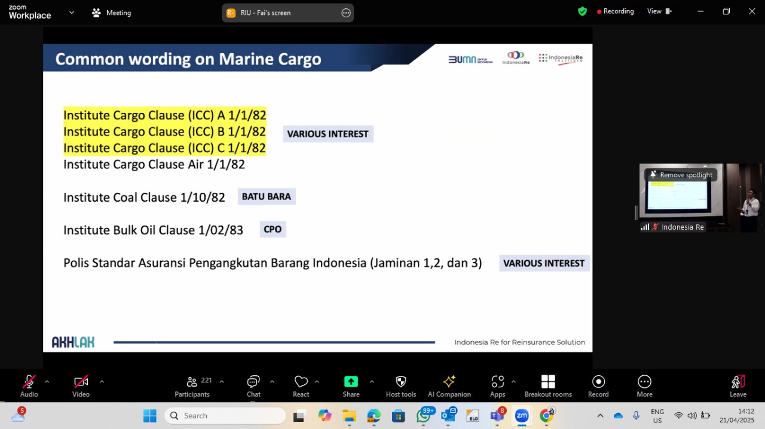Click the RIU - Fai's screen label
765x429 pixels.
pyautogui.click(x=265, y=13)
